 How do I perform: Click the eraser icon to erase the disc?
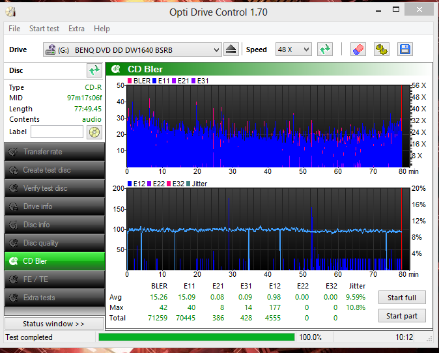(358, 49)
